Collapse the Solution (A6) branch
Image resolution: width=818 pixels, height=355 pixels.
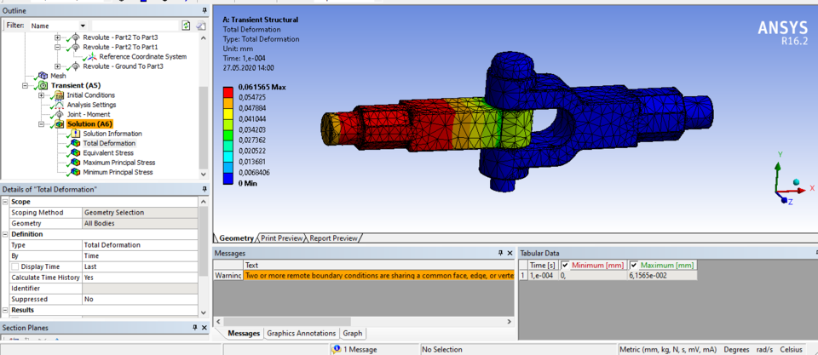(x=42, y=124)
